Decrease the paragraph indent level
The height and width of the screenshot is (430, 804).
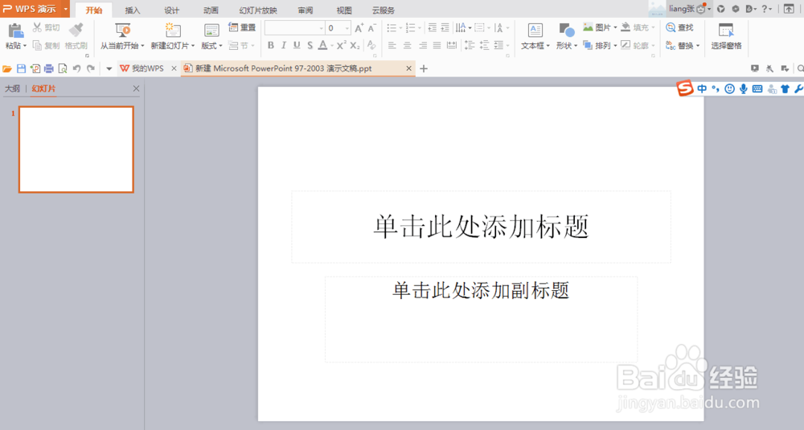[x=433, y=28]
